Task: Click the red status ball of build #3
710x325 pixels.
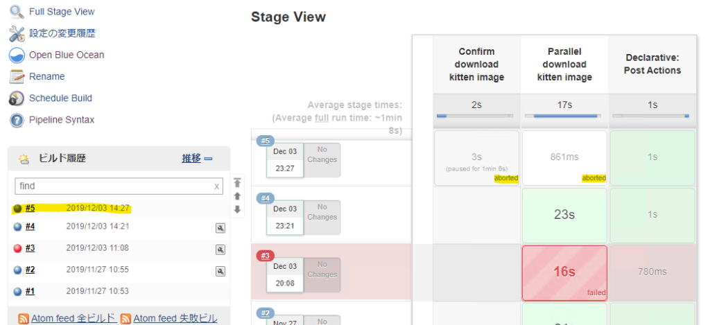Action: click(x=18, y=248)
